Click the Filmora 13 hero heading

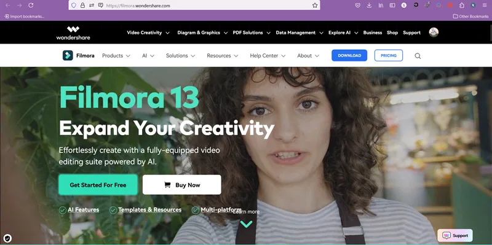tap(129, 97)
